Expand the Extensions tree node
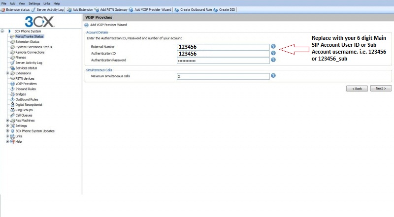 [x=7, y=73]
